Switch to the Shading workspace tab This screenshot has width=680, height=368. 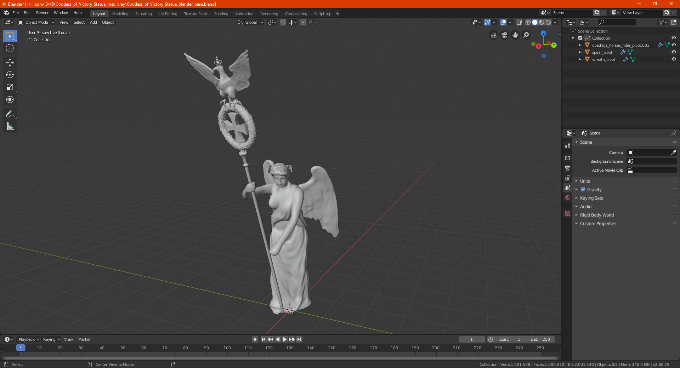point(221,14)
